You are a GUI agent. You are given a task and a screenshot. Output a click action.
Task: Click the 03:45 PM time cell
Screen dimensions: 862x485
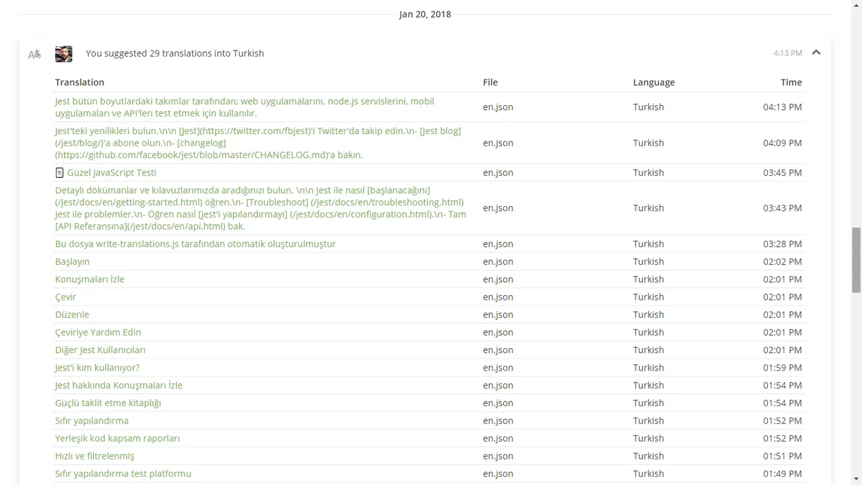[783, 172]
